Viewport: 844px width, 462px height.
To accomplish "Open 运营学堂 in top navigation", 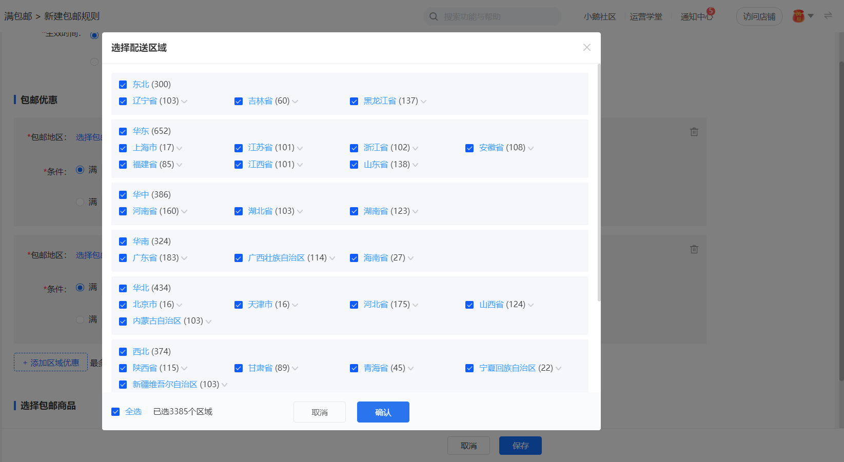I will [x=646, y=16].
